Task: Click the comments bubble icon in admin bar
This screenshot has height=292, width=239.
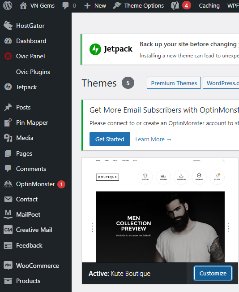Action: [65, 6]
